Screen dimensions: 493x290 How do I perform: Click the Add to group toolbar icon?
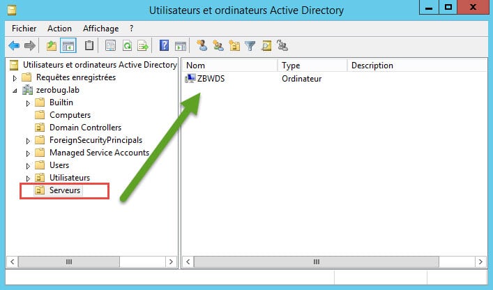[x=282, y=45]
